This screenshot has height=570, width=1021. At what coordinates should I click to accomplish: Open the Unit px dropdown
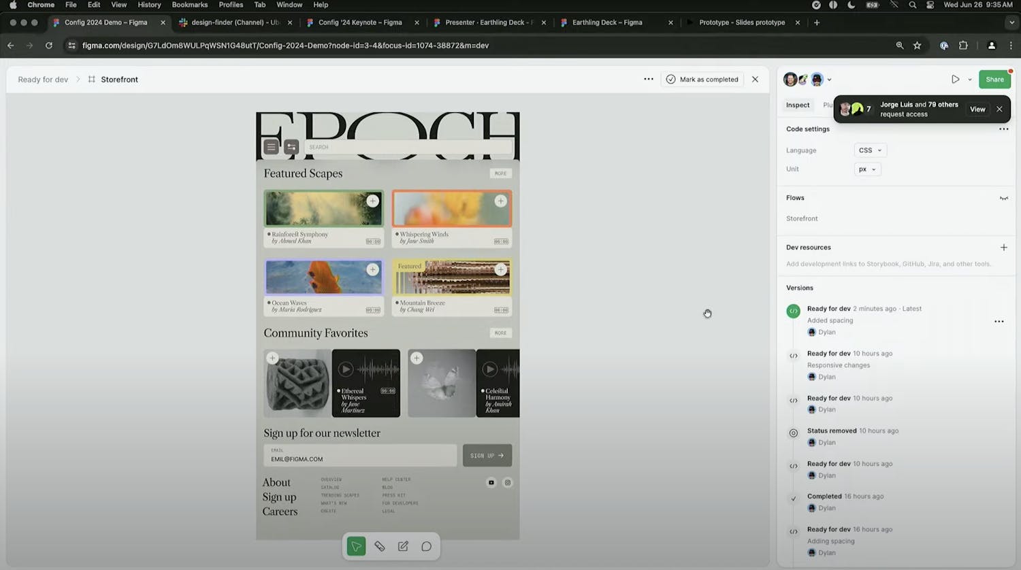click(867, 169)
